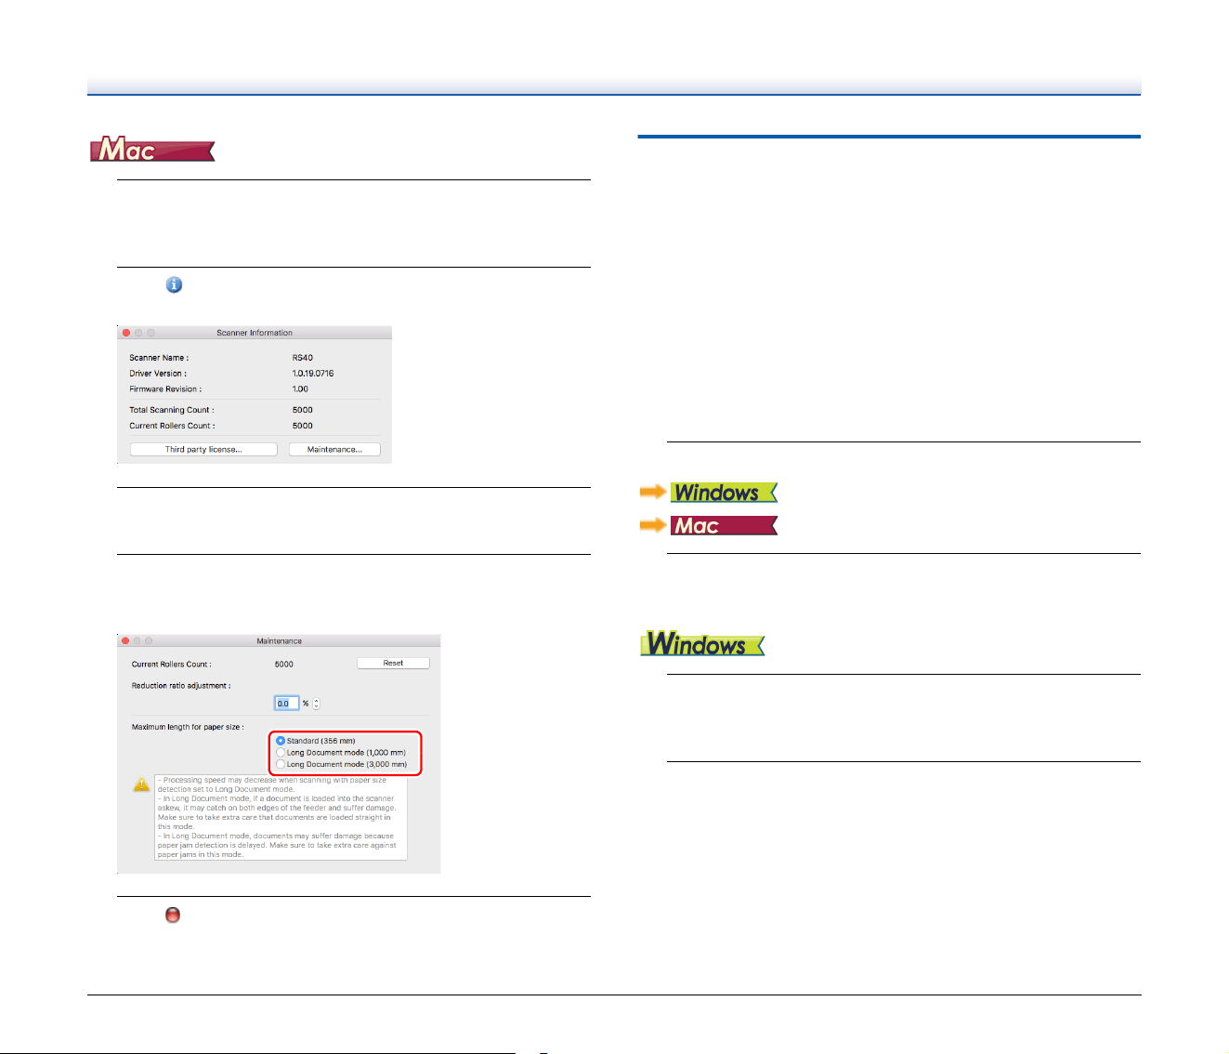This screenshot has width=1229, height=1054.
Task: Select Long Document mode (1,000 mm)
Action: (341, 753)
